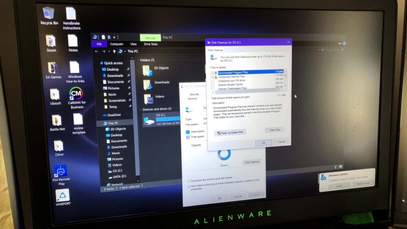
Task: Click the View Files button
Action: 275,130
